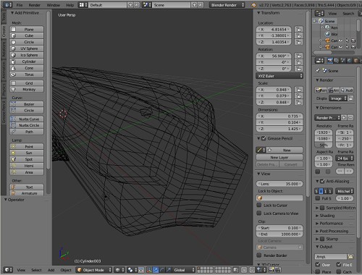Screen dimensions: 362x275
Task: Open the File menu
Action: [x=20, y=5]
